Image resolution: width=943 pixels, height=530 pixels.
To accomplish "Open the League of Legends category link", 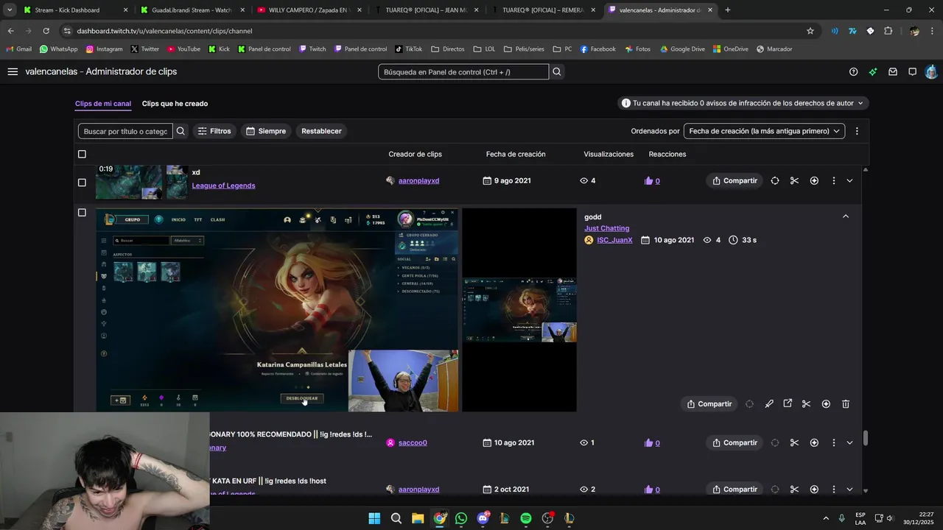I will click(224, 185).
